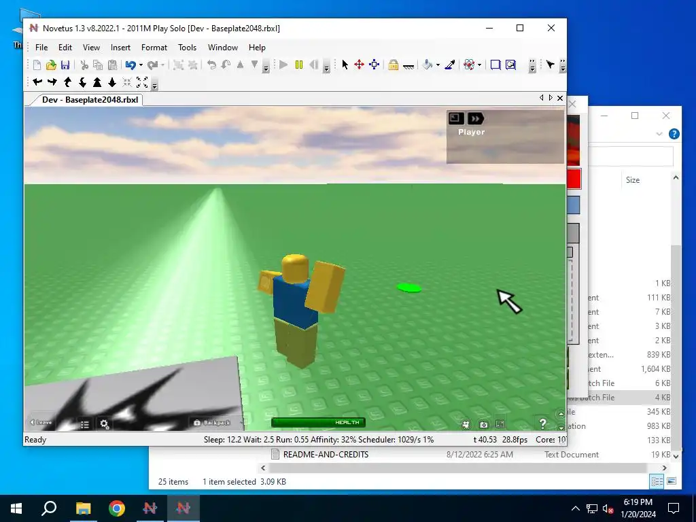Click the paint bucket Fill tool
The image size is (696, 522).
point(427,65)
